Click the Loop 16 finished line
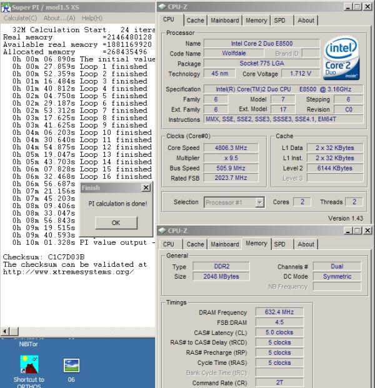Viewport: 375px width, 388px height. coord(82,176)
